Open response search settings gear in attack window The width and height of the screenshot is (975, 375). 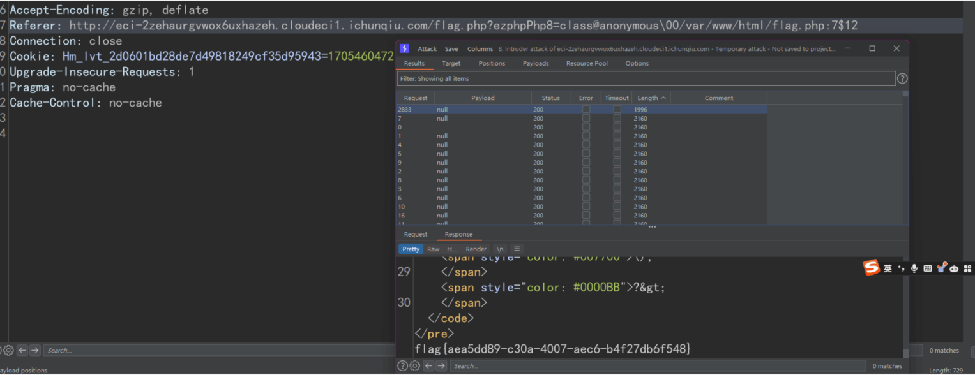click(x=414, y=366)
